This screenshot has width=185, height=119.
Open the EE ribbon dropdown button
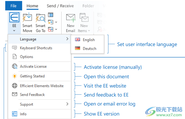point(14,22)
